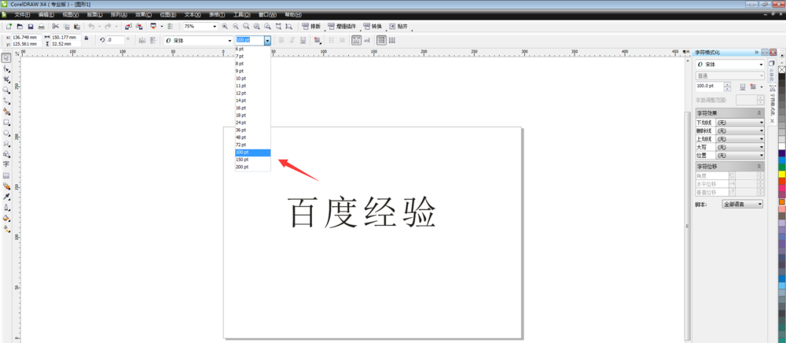Open the 排列 menu
The image size is (786, 343).
coord(119,14)
